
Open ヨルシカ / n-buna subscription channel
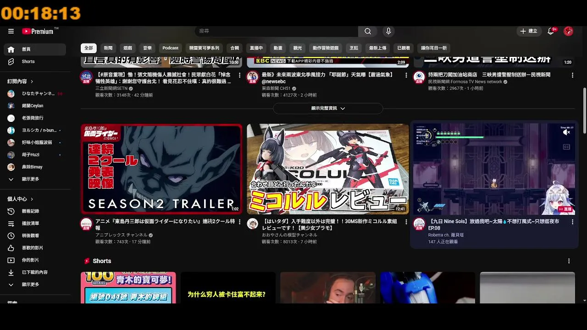(x=35, y=130)
